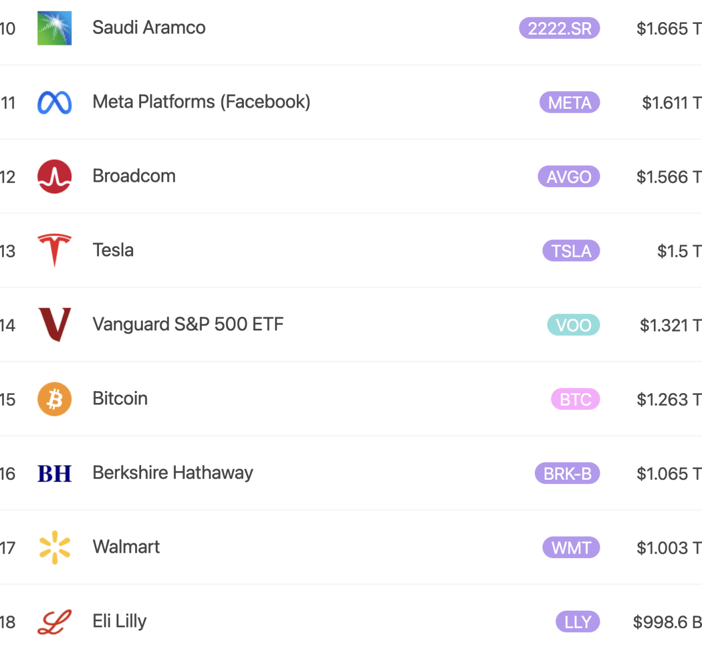Image resolution: width=702 pixels, height=649 pixels.
Task: Select the pink BTC ticker badge
Action: point(575,400)
